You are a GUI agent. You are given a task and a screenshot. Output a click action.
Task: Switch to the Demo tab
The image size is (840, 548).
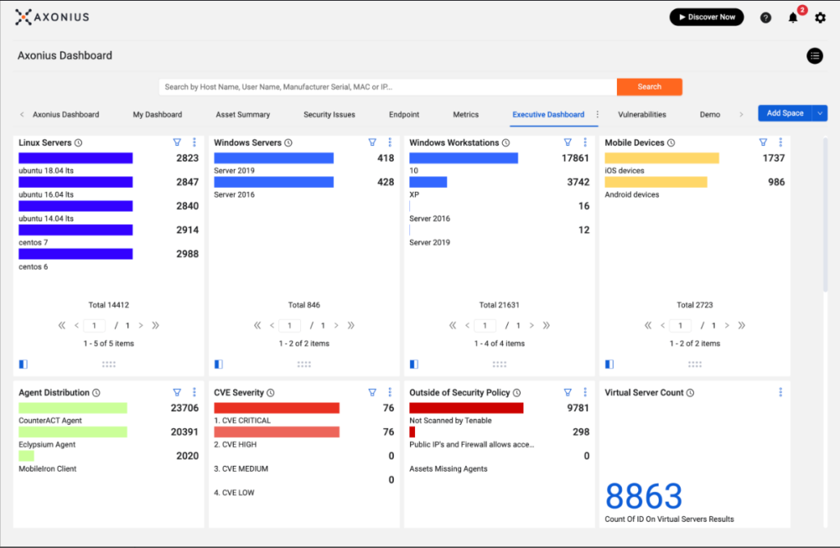pyautogui.click(x=710, y=115)
